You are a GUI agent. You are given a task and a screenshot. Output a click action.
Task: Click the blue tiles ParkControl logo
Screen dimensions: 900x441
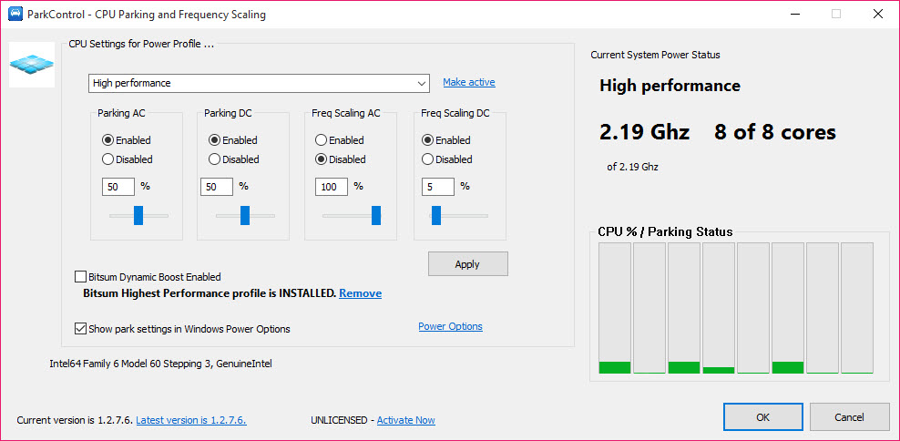(x=32, y=65)
